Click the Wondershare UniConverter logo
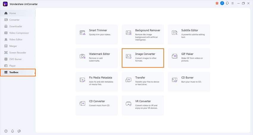The width and height of the screenshot is (253, 135). pyautogui.click(x=5, y=4)
